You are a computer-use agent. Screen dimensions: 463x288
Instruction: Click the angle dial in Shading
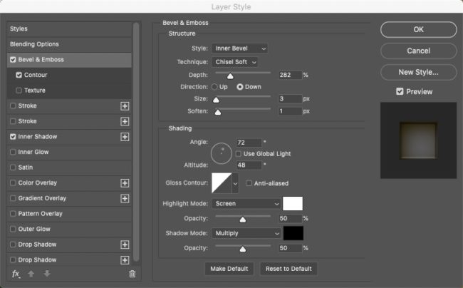221,153
